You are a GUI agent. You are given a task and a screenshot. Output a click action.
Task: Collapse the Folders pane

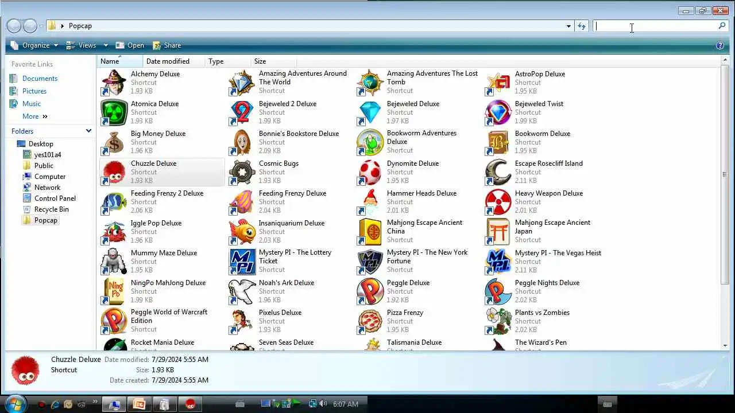[88, 131]
